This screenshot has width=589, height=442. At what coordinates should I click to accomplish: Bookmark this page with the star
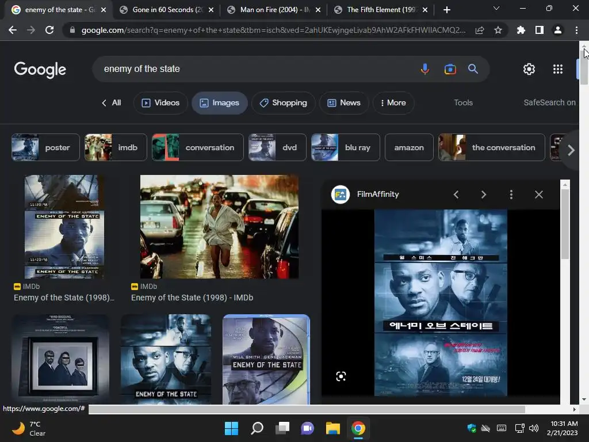pyautogui.click(x=498, y=30)
